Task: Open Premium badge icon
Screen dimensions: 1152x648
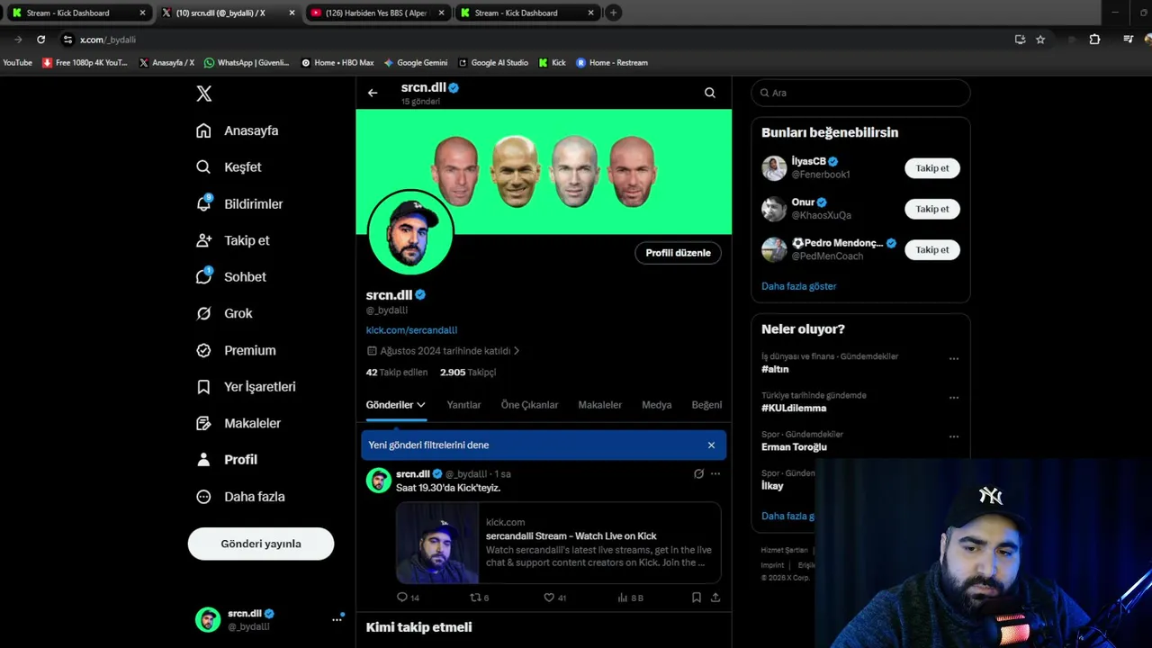Action: 204,350
